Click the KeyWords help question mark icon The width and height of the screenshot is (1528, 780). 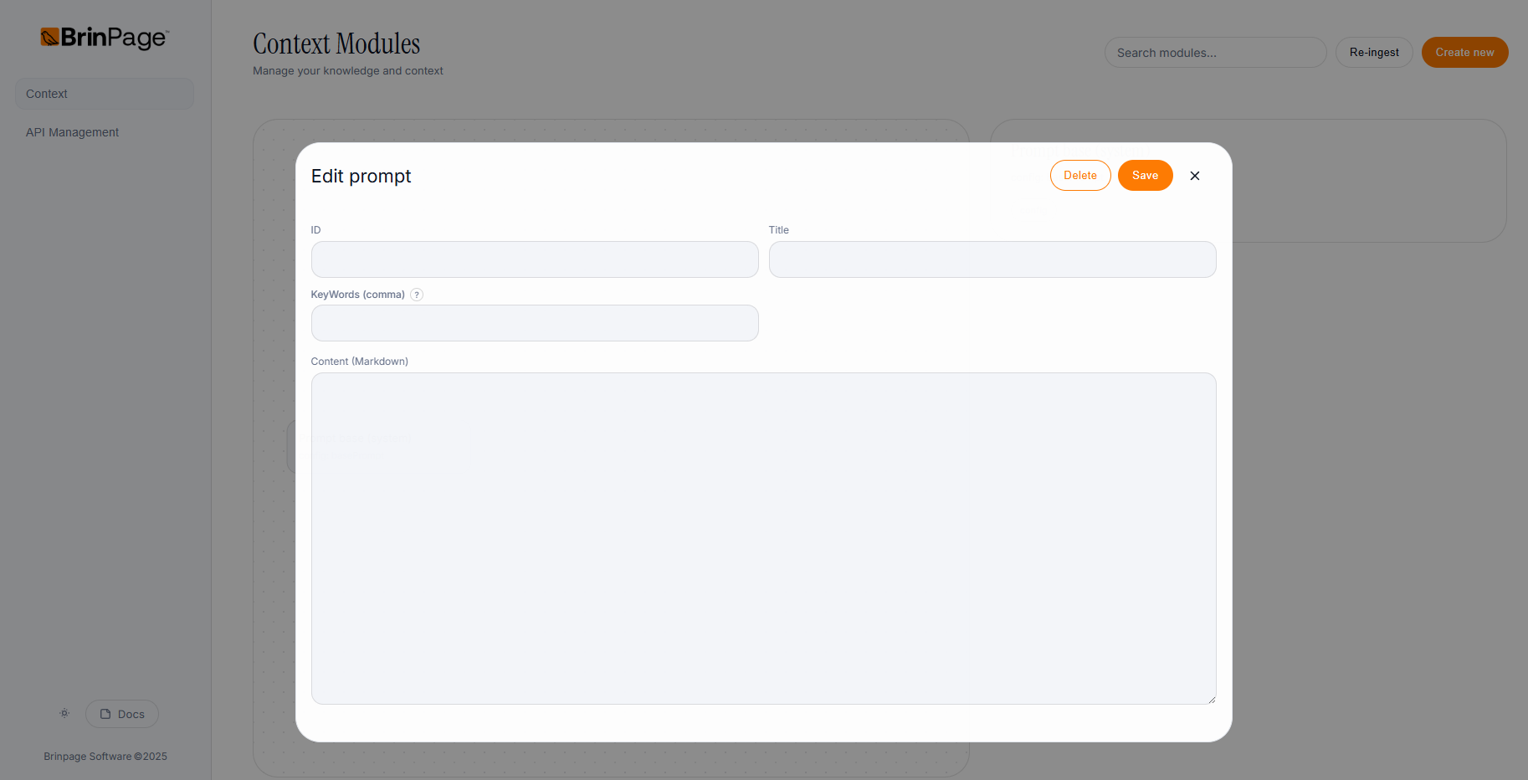pos(417,295)
